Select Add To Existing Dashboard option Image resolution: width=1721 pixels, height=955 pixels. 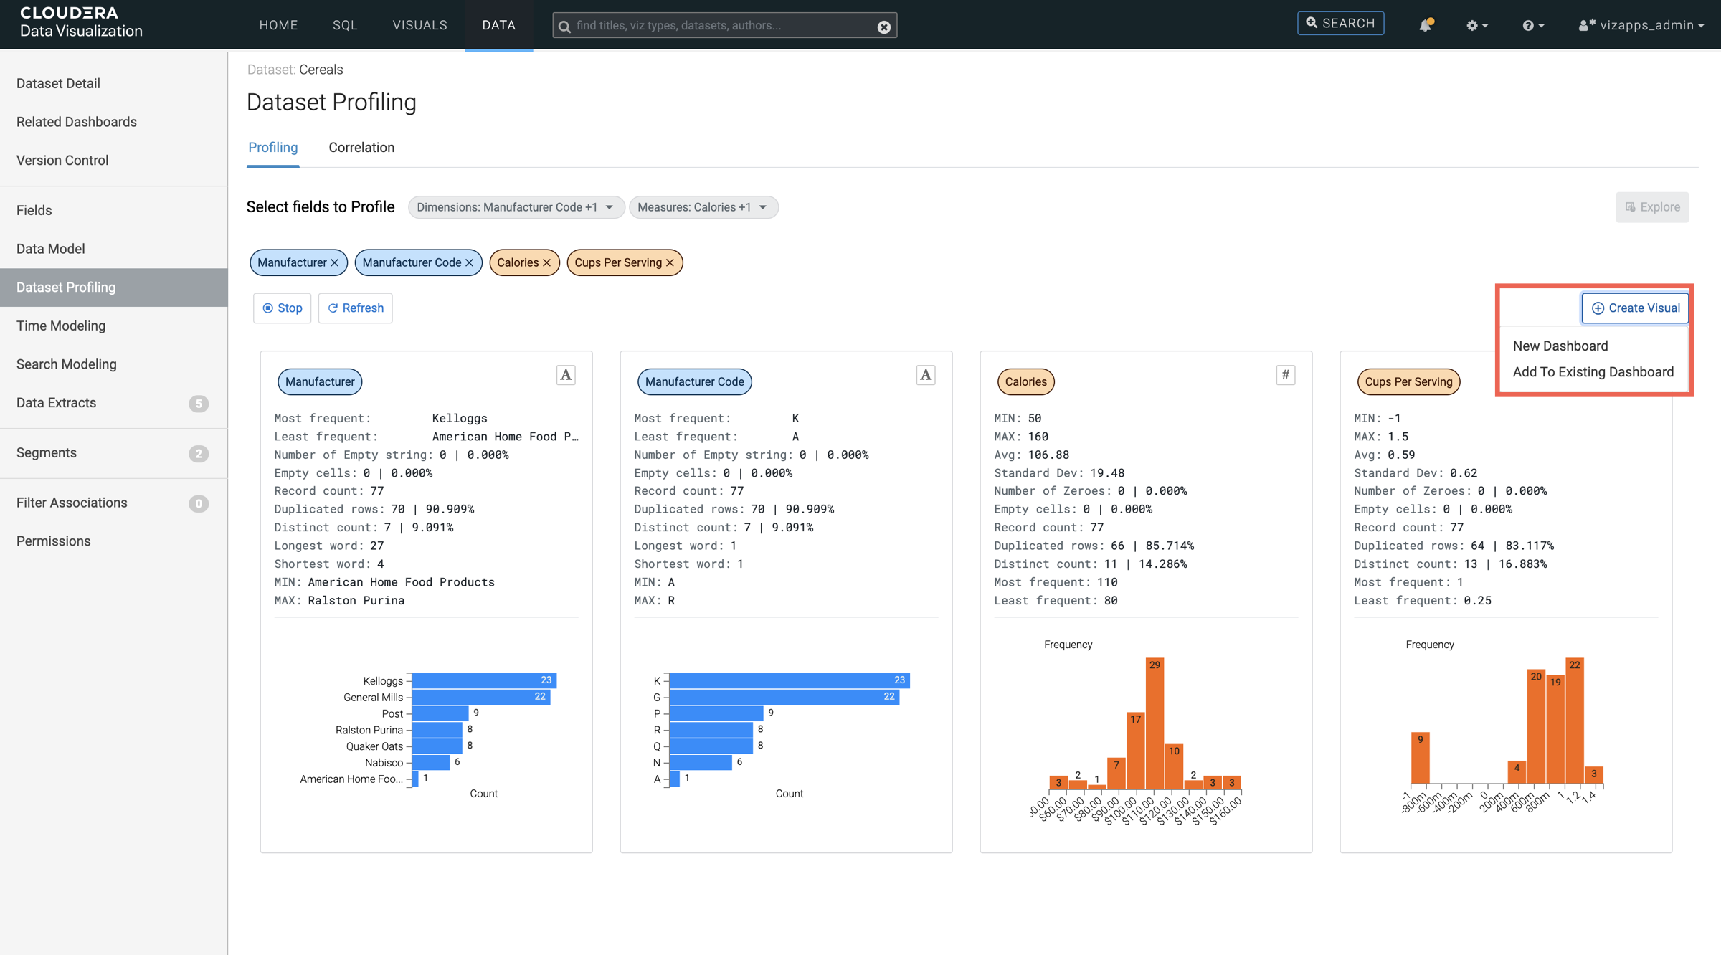click(x=1593, y=371)
